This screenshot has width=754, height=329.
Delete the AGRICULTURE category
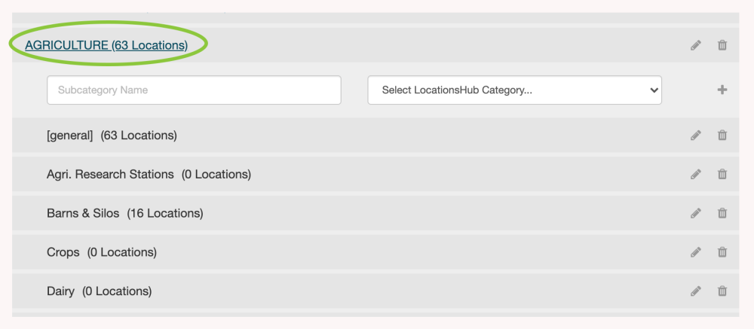coord(722,45)
